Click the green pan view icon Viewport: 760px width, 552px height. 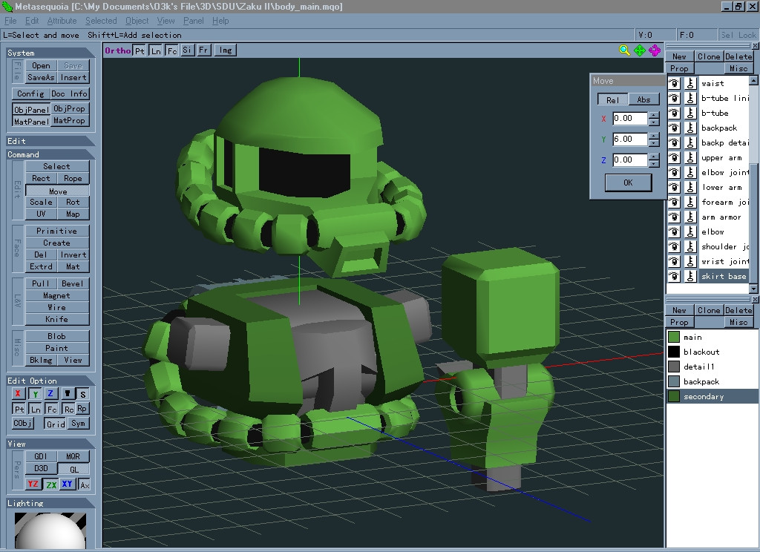pyautogui.click(x=640, y=50)
